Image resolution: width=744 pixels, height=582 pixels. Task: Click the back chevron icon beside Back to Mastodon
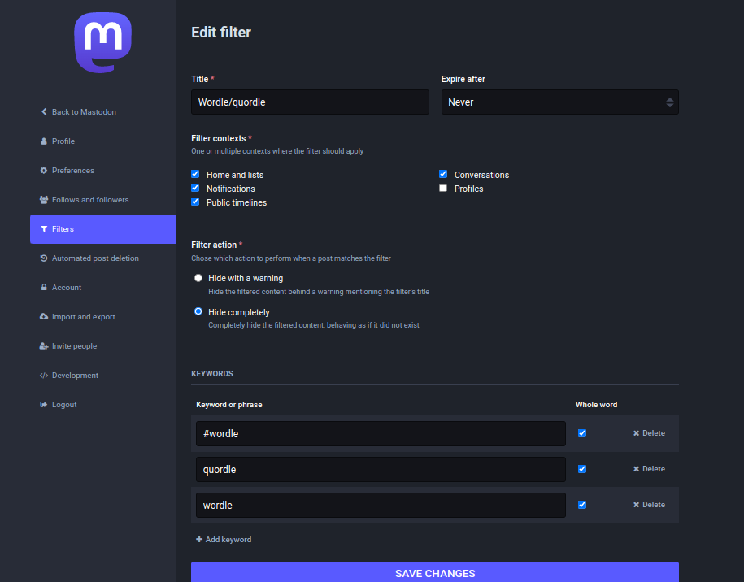[x=44, y=111]
